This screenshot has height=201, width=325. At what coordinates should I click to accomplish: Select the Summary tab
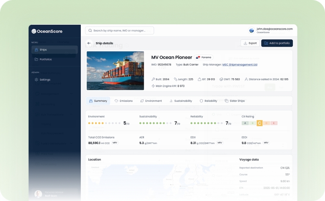click(98, 100)
